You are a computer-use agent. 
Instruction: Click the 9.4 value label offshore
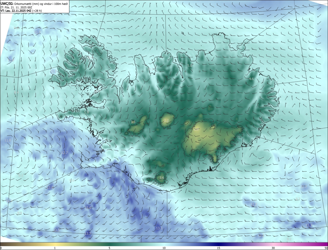point(19,213)
